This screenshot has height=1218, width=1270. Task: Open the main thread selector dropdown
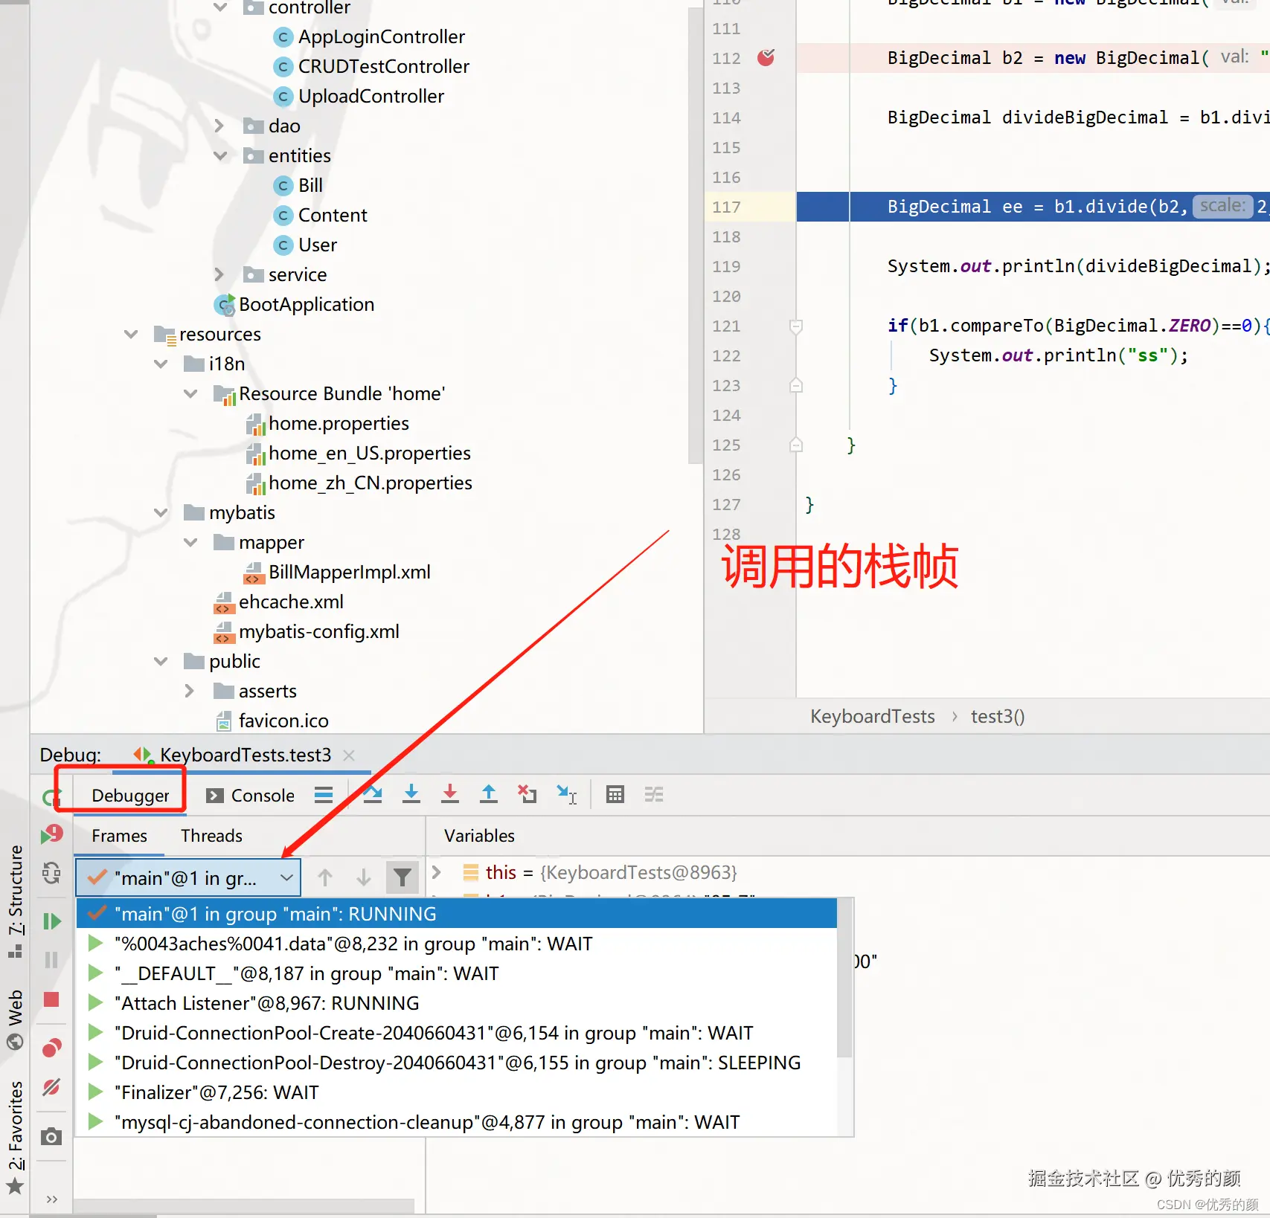(188, 877)
